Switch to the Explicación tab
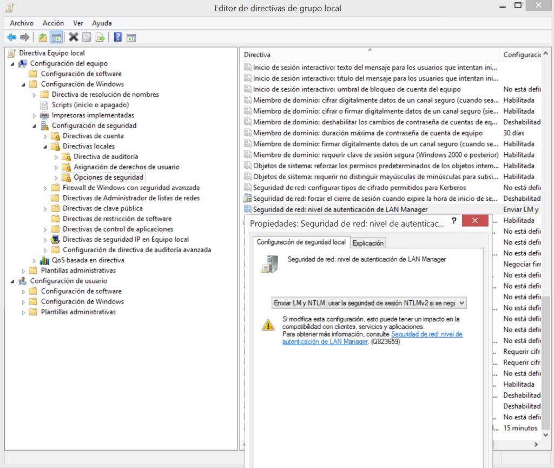Screen dimensions: 554x468 [x=368, y=243]
